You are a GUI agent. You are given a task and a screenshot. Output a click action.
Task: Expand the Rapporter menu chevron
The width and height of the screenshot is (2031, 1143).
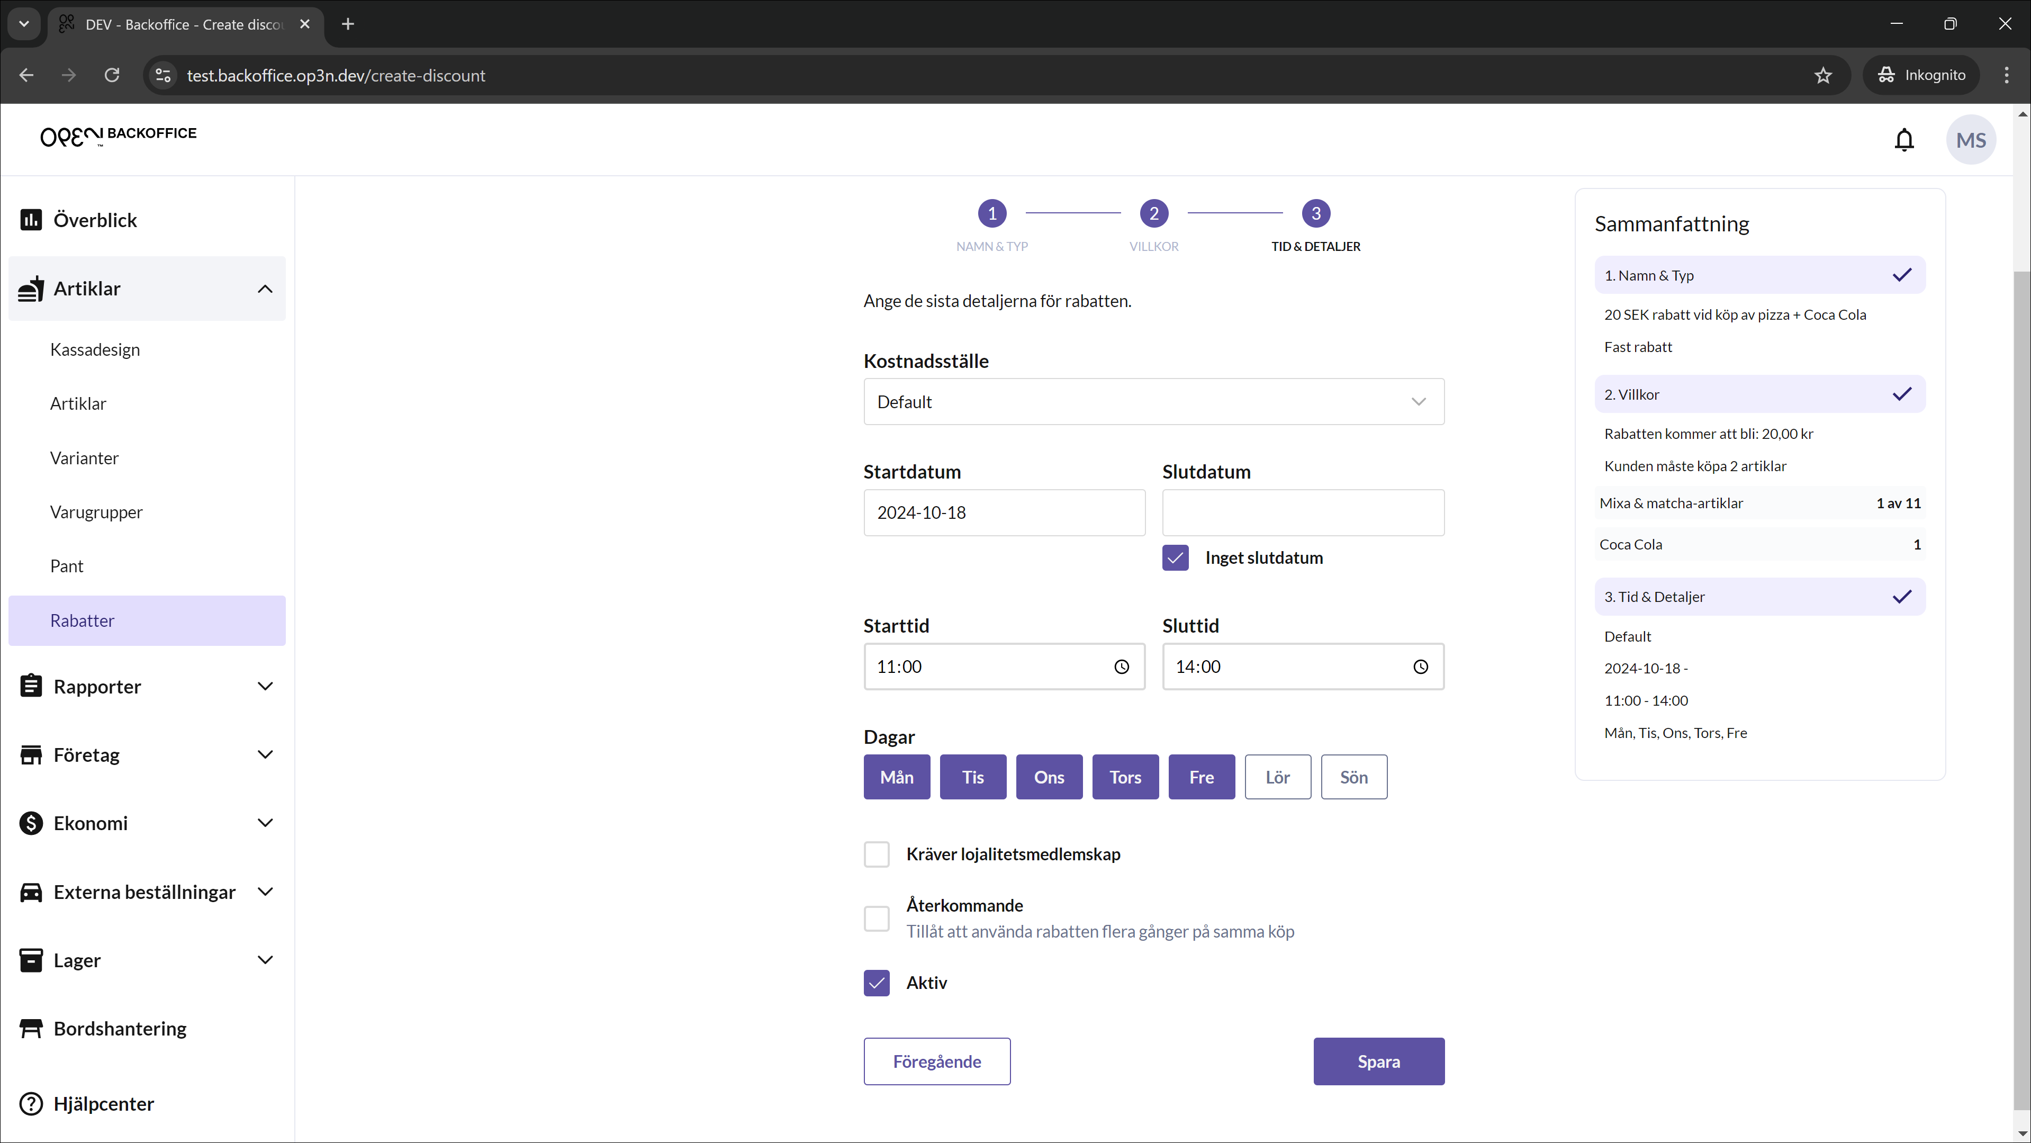[x=265, y=686]
